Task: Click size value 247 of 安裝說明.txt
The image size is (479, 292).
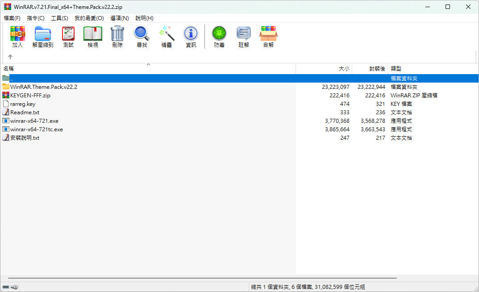Action: point(345,138)
